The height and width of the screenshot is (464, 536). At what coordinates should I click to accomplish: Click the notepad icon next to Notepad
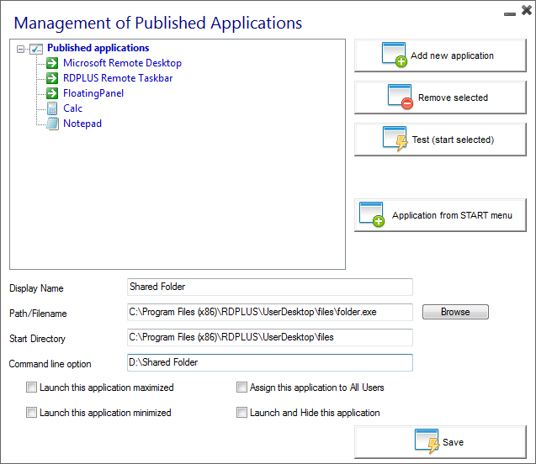pyautogui.click(x=53, y=124)
